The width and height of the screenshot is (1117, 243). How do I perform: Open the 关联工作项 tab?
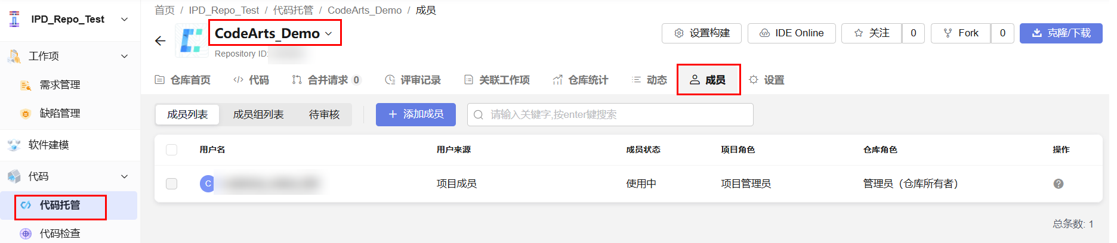point(497,80)
